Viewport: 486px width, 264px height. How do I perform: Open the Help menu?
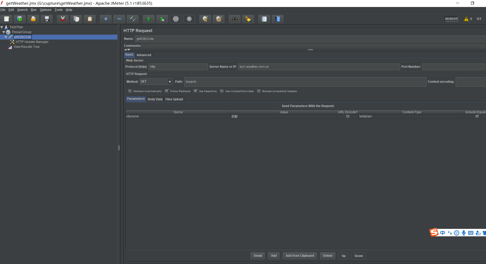pyautogui.click(x=69, y=10)
